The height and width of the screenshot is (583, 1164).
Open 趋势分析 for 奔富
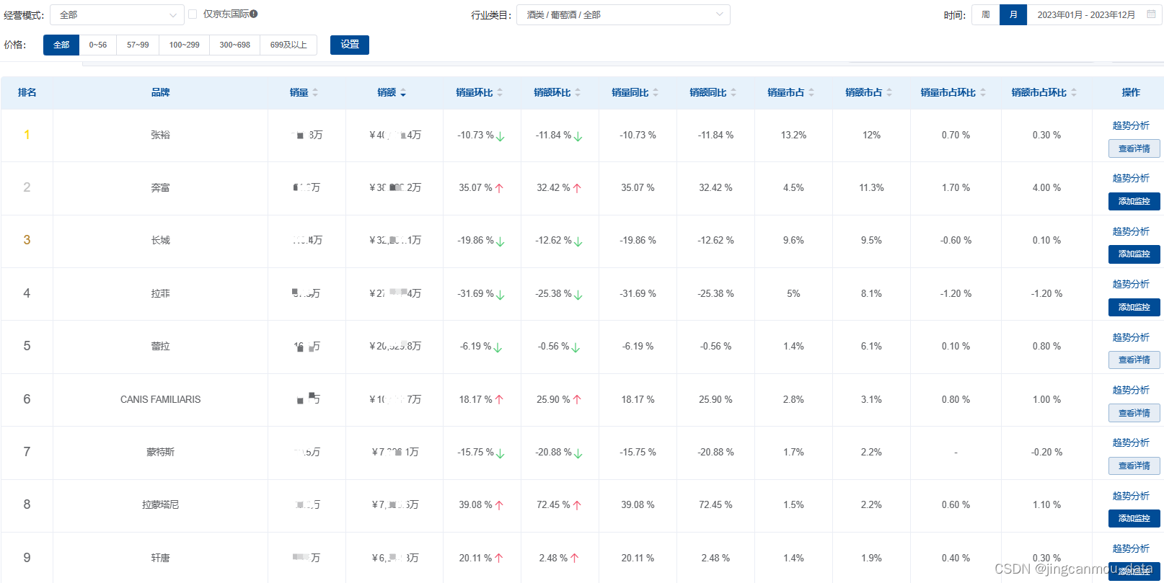(1131, 178)
